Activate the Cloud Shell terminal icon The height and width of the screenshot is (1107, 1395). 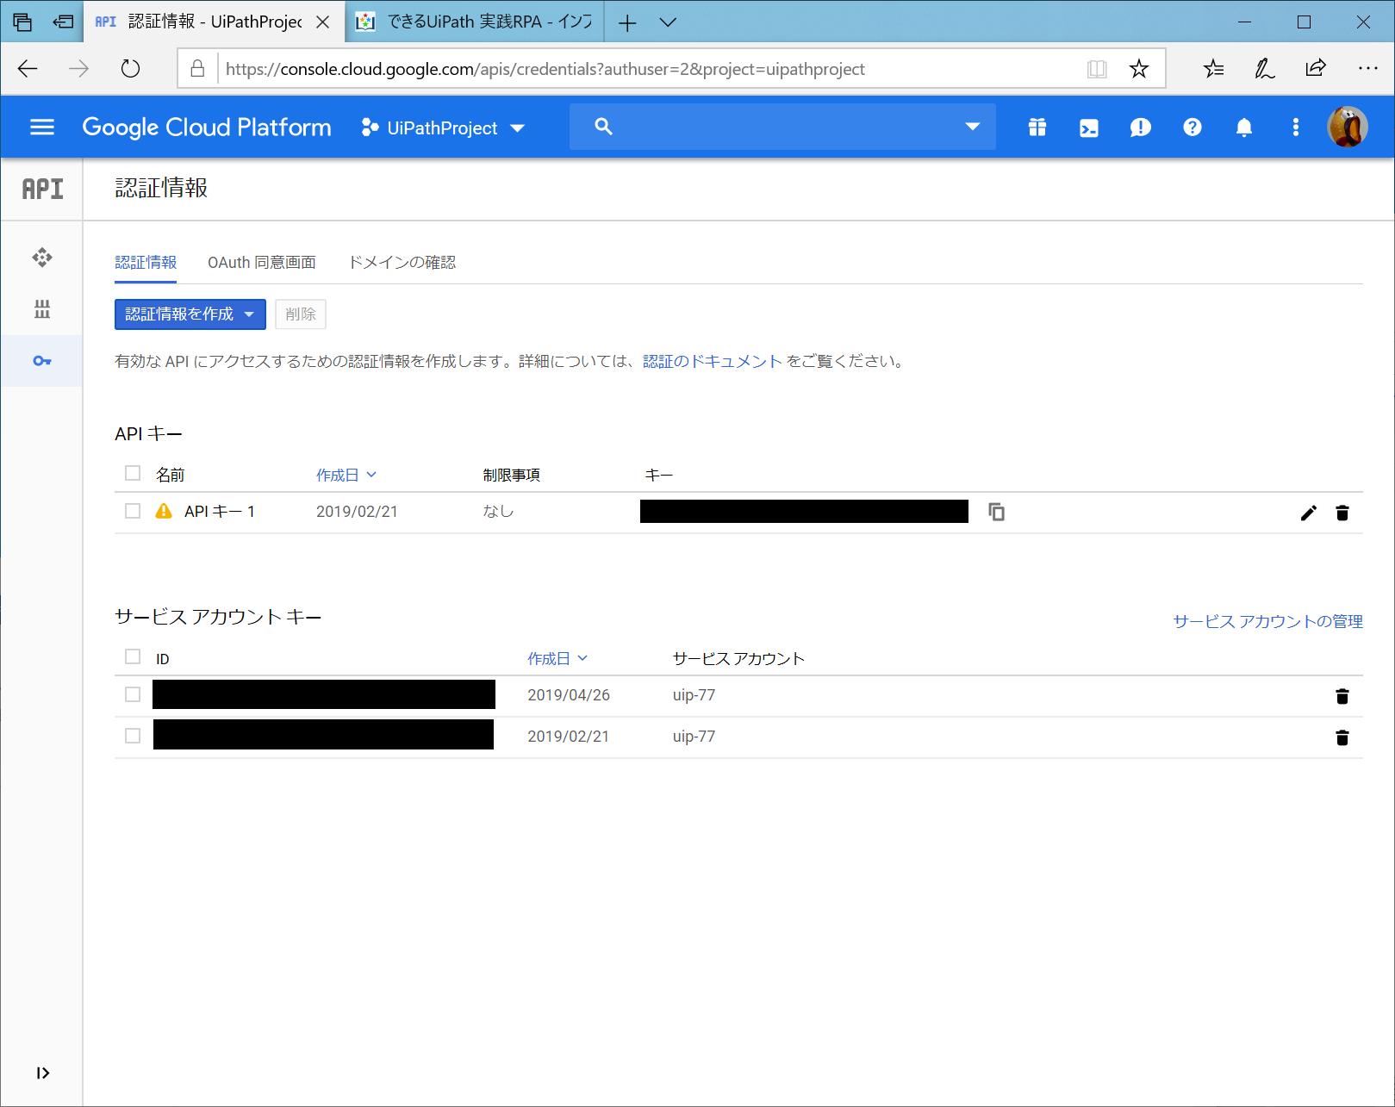(1088, 127)
